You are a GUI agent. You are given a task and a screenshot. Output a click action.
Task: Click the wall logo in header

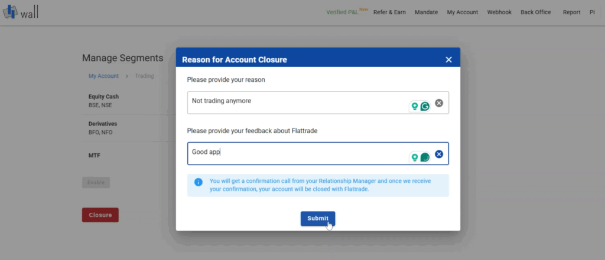(x=20, y=12)
